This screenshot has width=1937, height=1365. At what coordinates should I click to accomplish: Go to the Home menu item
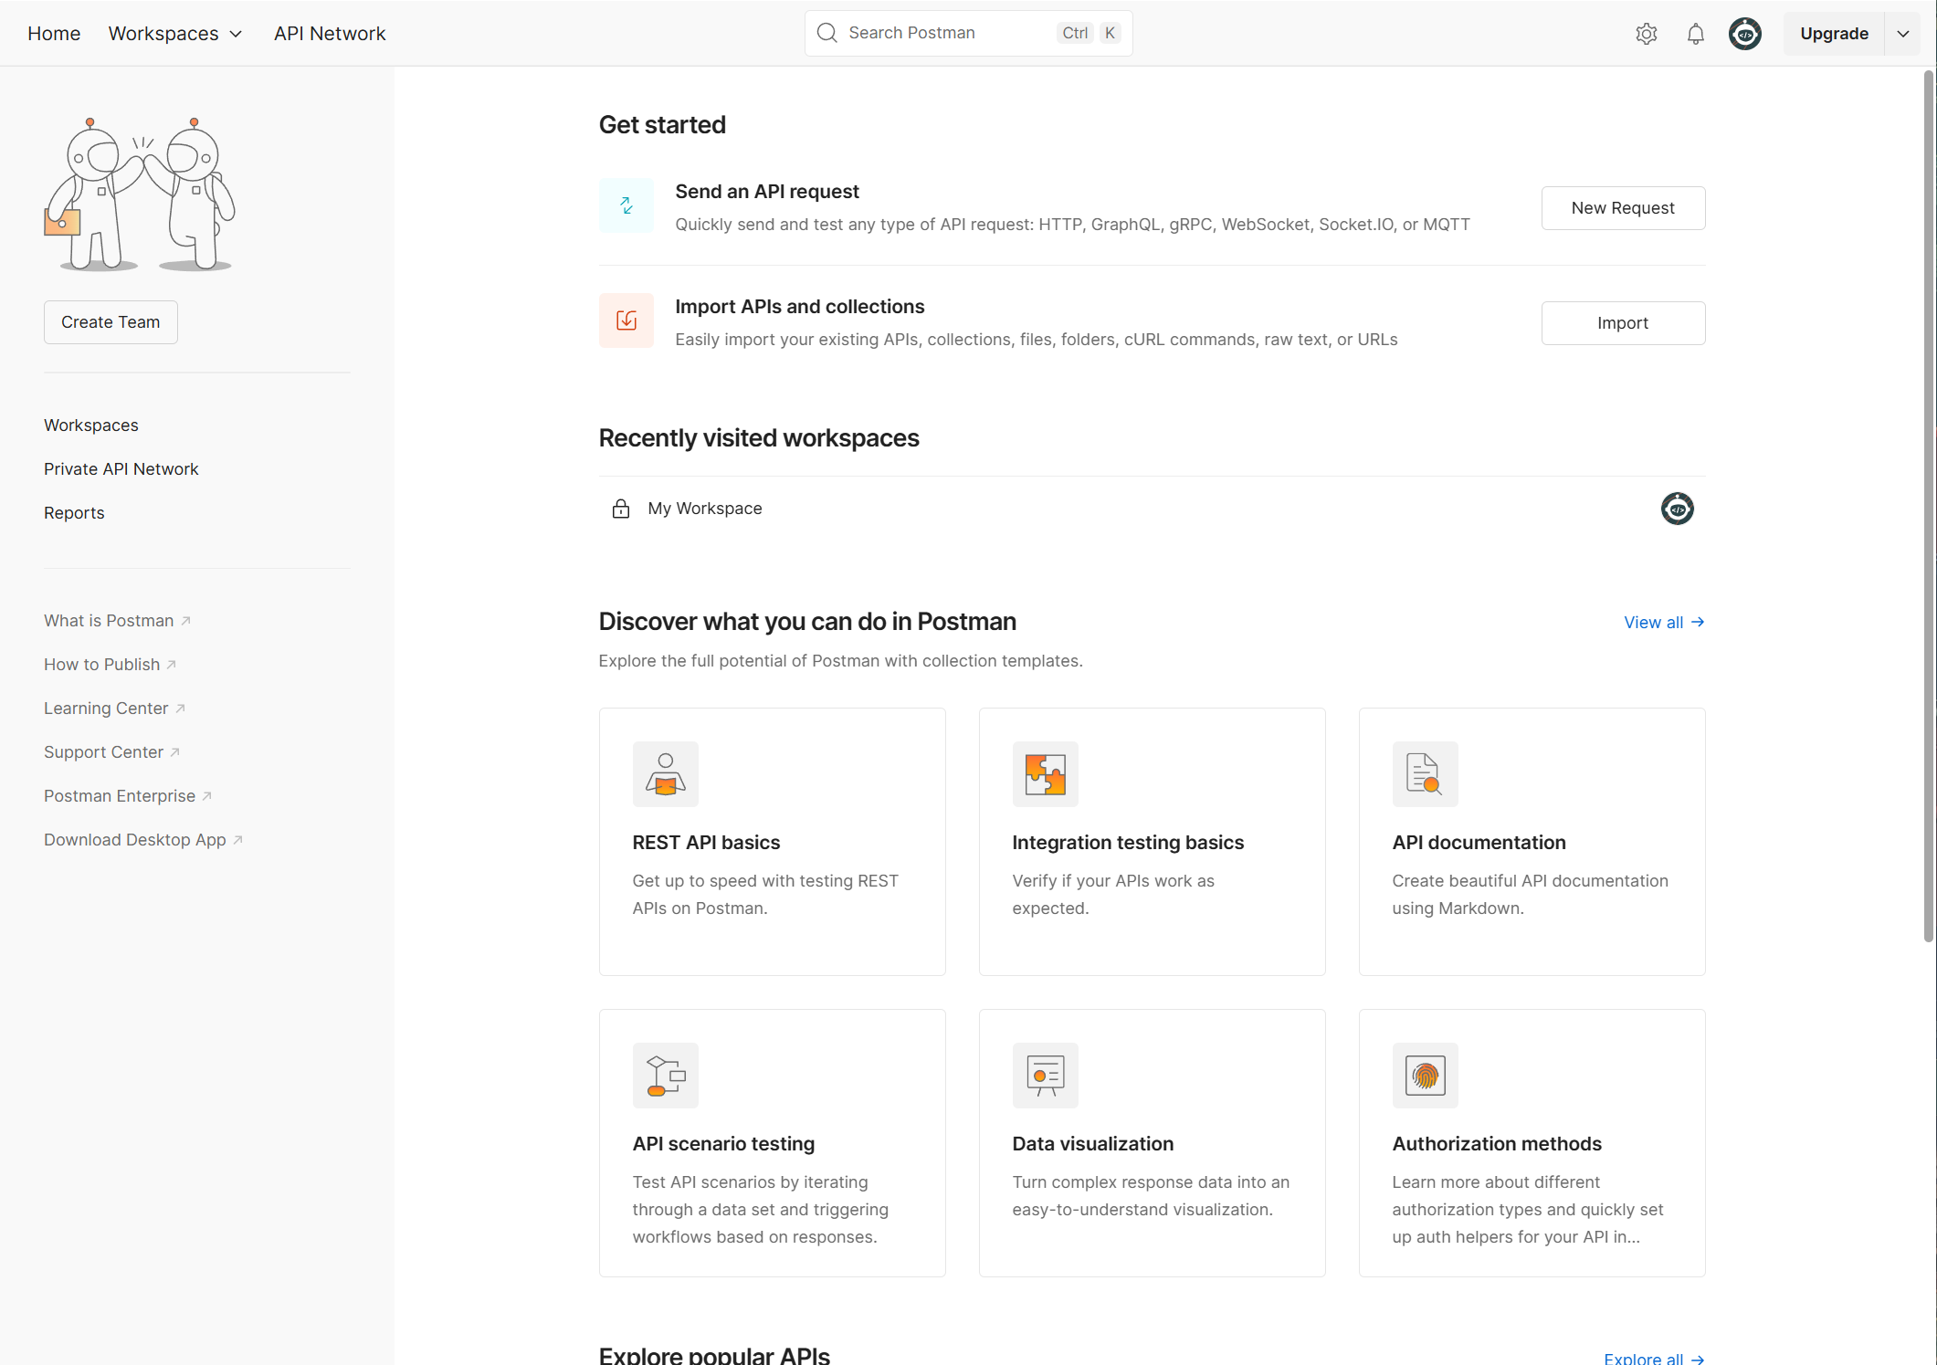[54, 34]
